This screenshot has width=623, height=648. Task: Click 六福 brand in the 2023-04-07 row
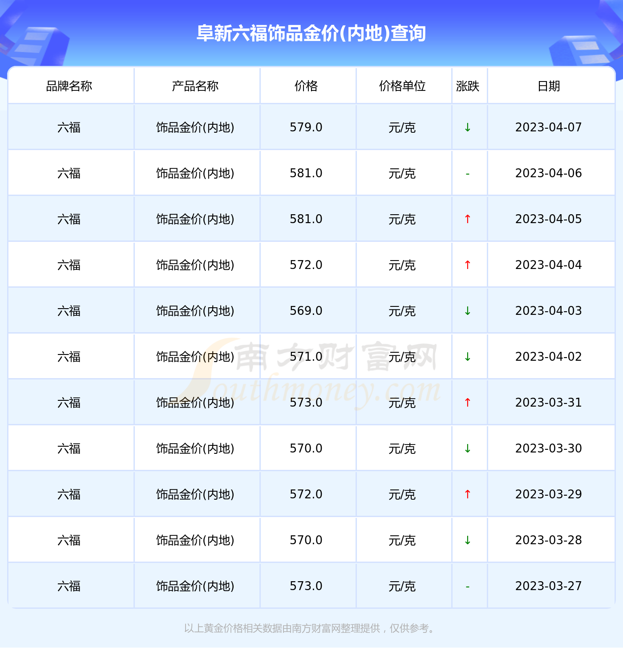[69, 127]
